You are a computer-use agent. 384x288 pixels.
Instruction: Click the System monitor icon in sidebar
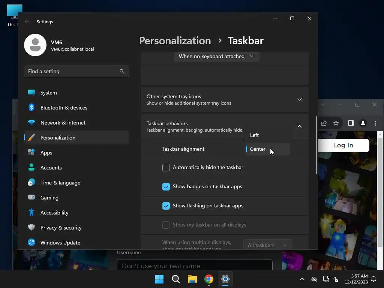click(31, 92)
